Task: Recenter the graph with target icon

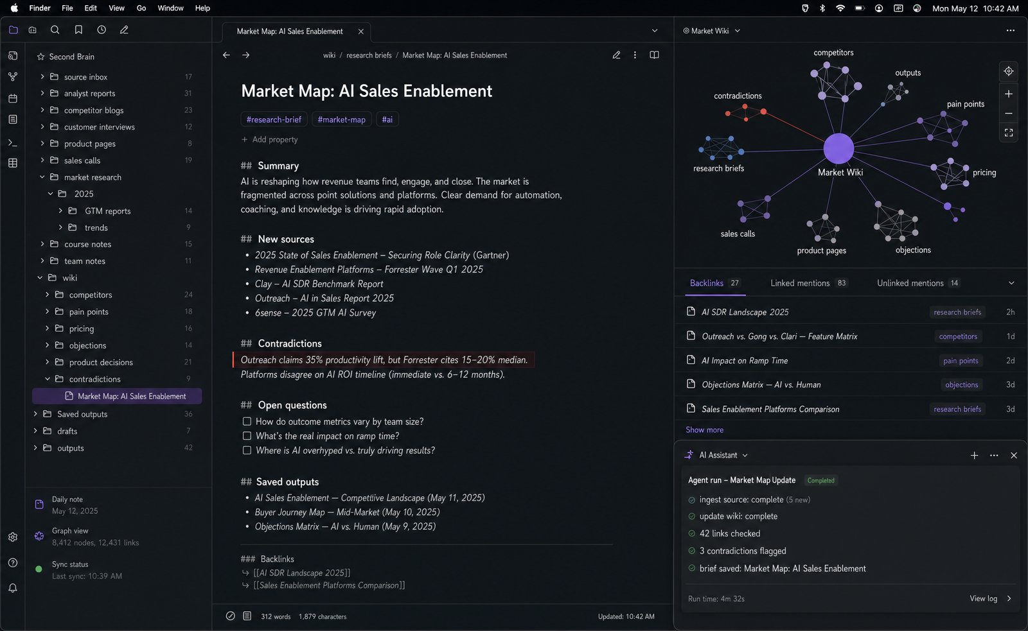Action: coord(1009,71)
